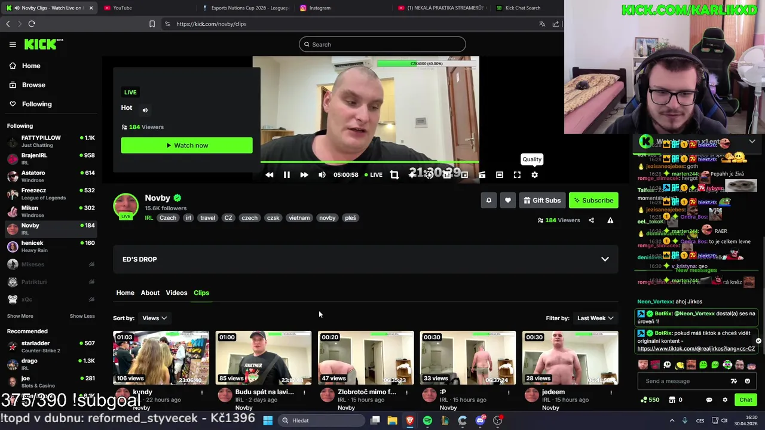
Task: Follow Novby with the heart button
Action: pos(508,201)
